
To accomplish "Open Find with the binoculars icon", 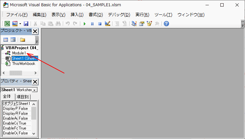I will pos(58,24).
